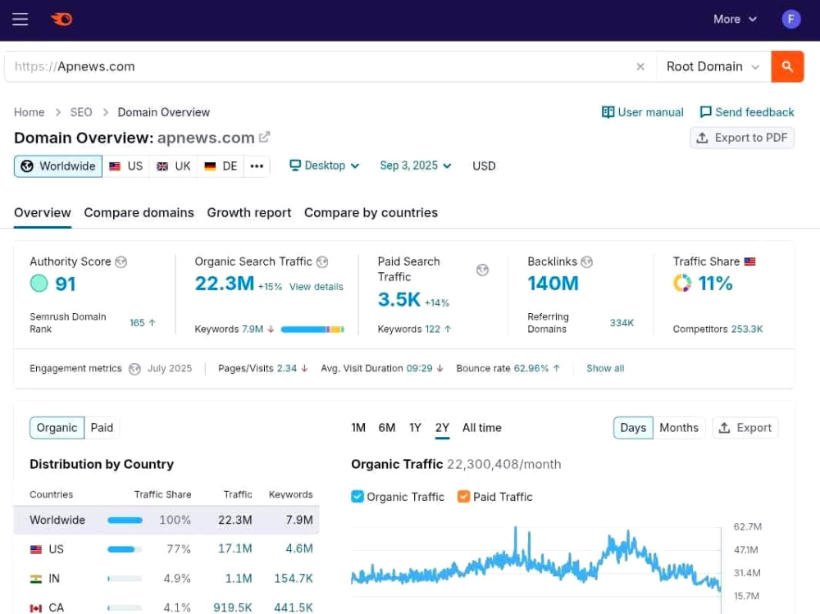Click the 17.1M US traffic value

tap(235, 548)
